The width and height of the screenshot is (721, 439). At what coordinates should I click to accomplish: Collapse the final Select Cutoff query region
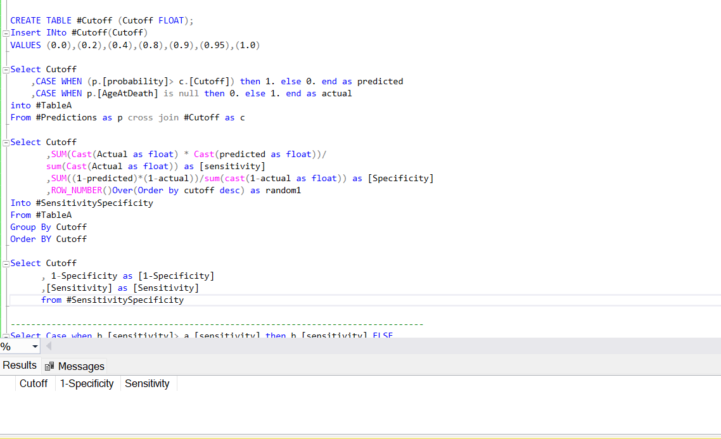click(5, 263)
